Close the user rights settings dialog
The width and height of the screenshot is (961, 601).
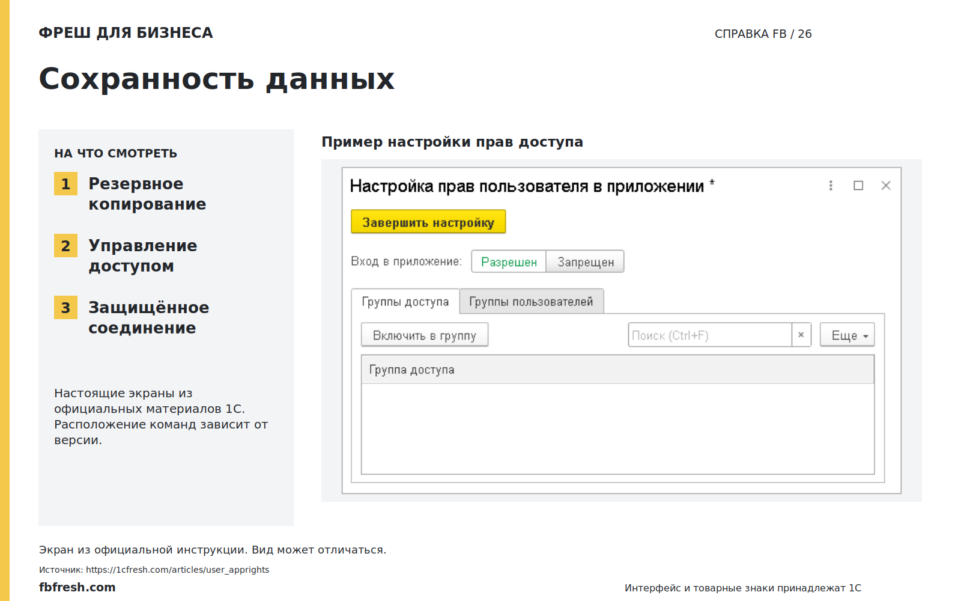click(886, 186)
